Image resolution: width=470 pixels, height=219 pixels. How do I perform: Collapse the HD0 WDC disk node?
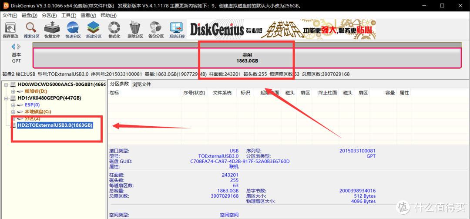point(6,85)
